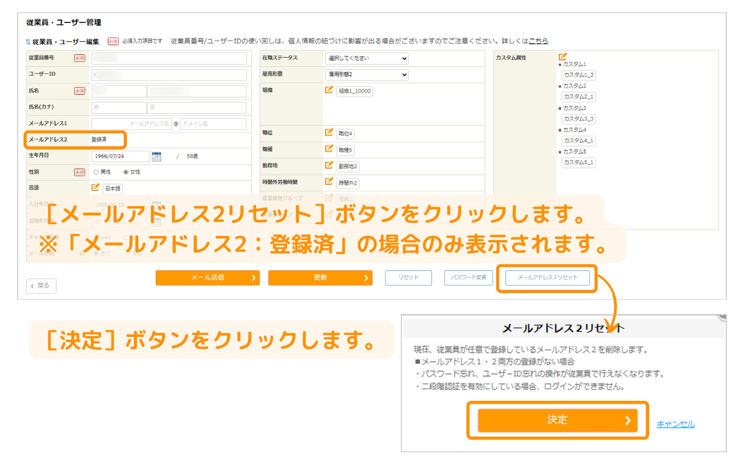Click the メールアドレス2リセット button
This screenshot has height=465, width=744.
(x=547, y=278)
